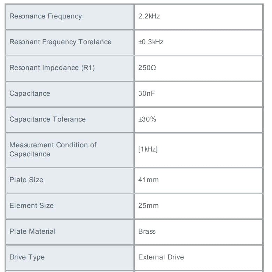Select the Plate Material label
This screenshot has height=272, width=272.
click(x=33, y=231)
